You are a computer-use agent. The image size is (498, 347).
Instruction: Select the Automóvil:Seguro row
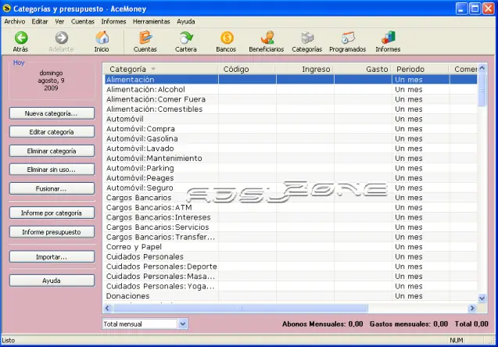coord(291,188)
